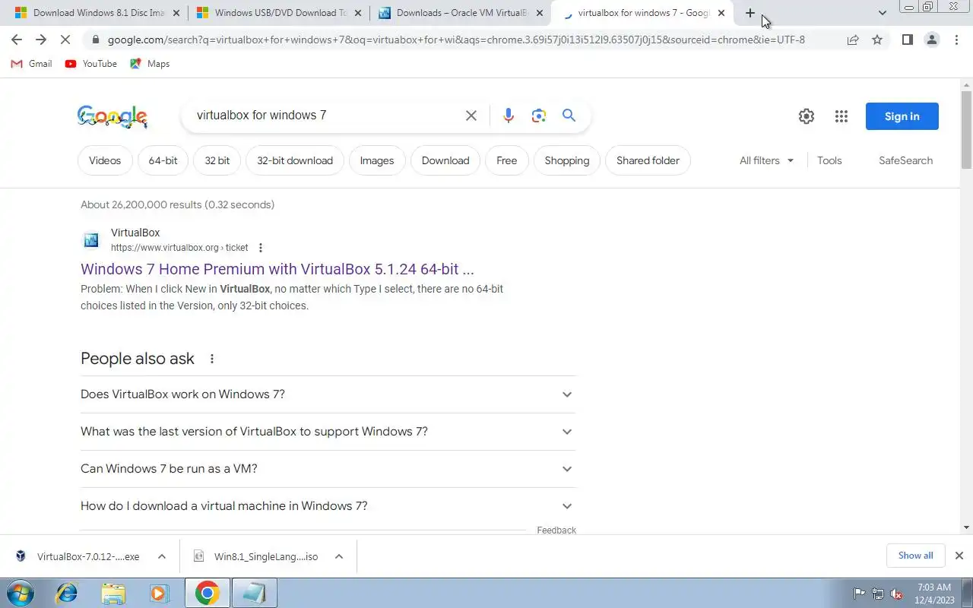
Task: Click VirtualBox site favicon in result
Action: pos(91,240)
